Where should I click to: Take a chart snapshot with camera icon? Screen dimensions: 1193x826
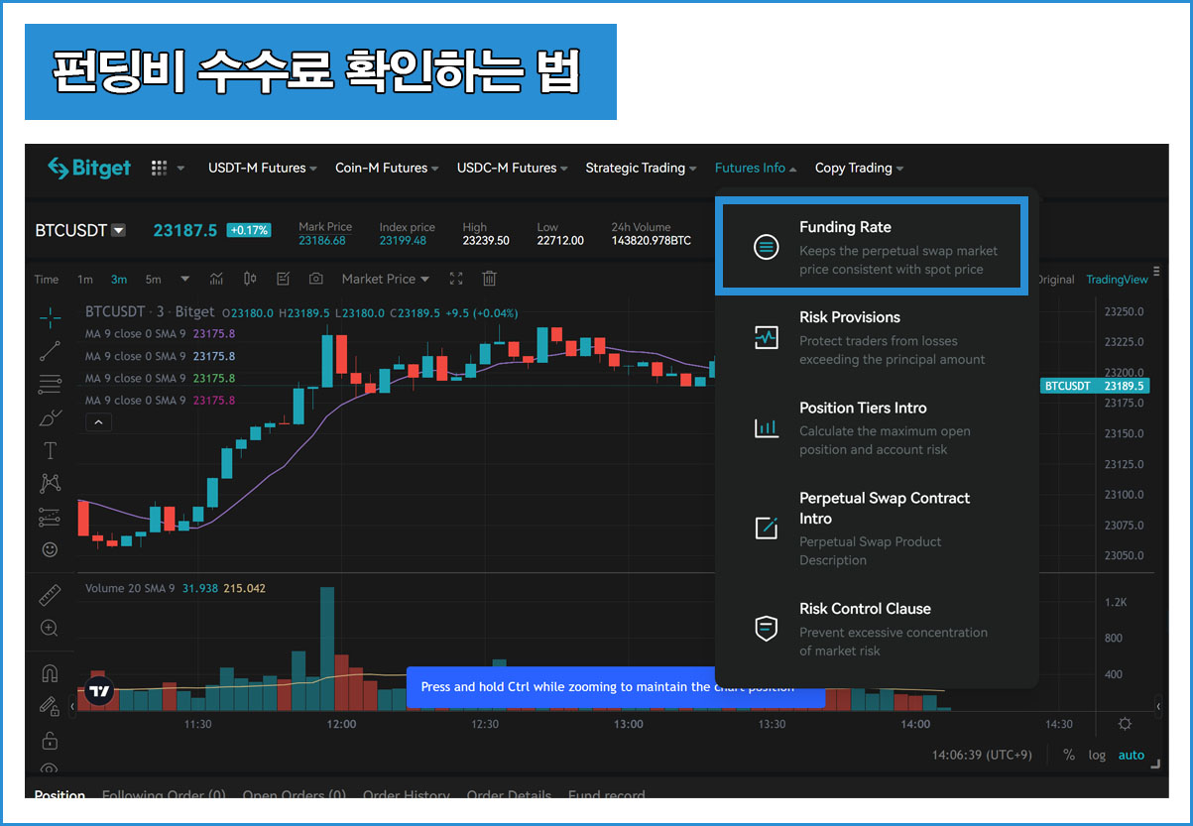316,280
